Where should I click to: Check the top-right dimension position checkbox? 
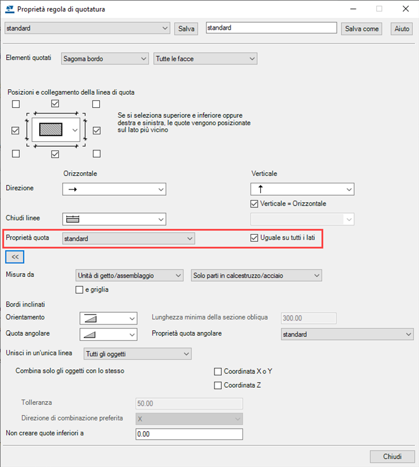(96, 104)
